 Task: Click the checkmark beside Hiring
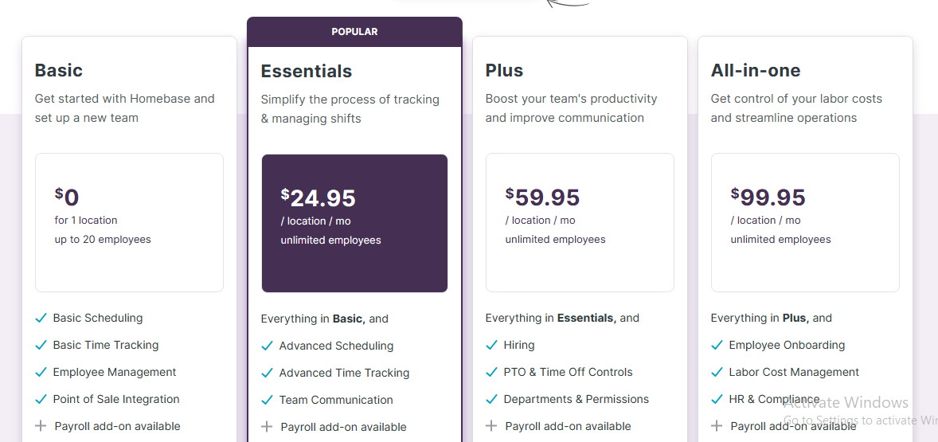coord(492,345)
